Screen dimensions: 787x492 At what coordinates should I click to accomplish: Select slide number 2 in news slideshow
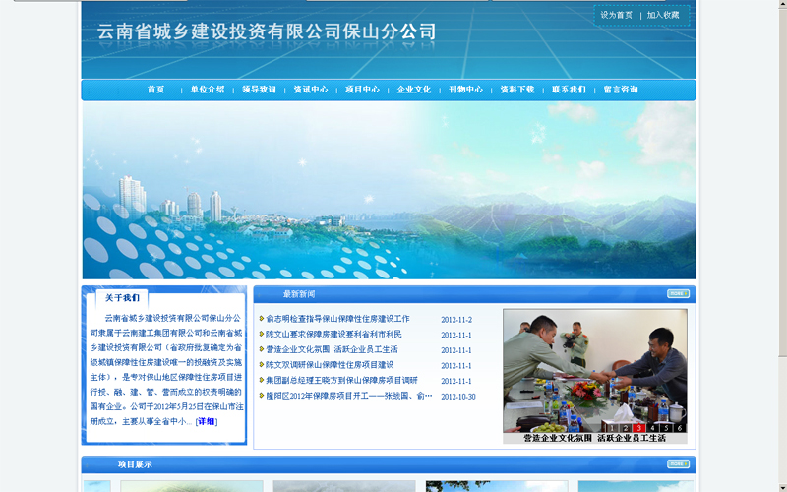[x=626, y=428]
